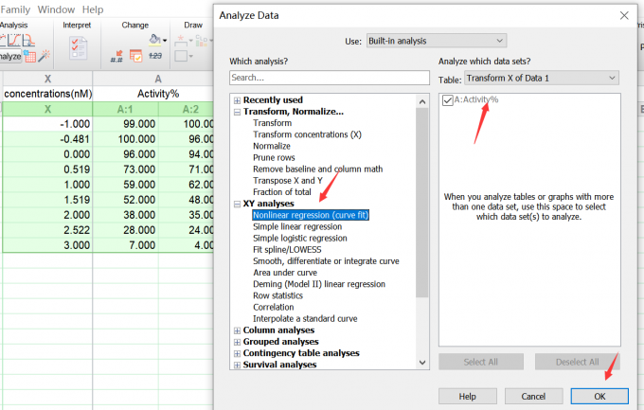The image size is (644, 410).
Task: Click the paint bucket fill color icon
Action: tap(156, 41)
